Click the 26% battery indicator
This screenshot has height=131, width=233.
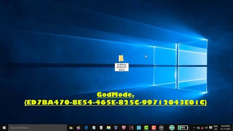[183, 128]
